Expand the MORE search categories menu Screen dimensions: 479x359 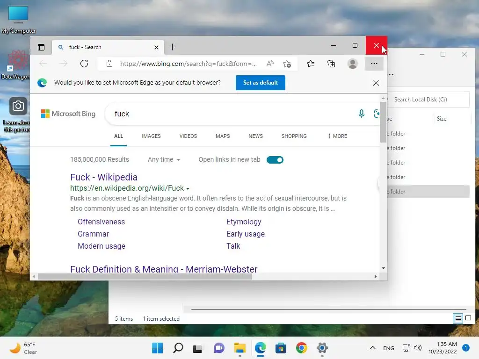click(x=337, y=136)
